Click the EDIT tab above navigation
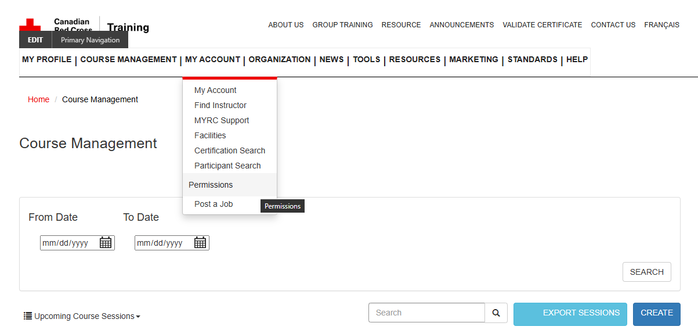 pos(35,40)
